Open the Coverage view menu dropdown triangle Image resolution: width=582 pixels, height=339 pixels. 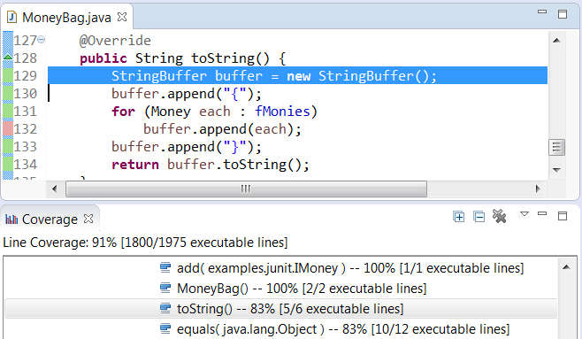tap(525, 214)
